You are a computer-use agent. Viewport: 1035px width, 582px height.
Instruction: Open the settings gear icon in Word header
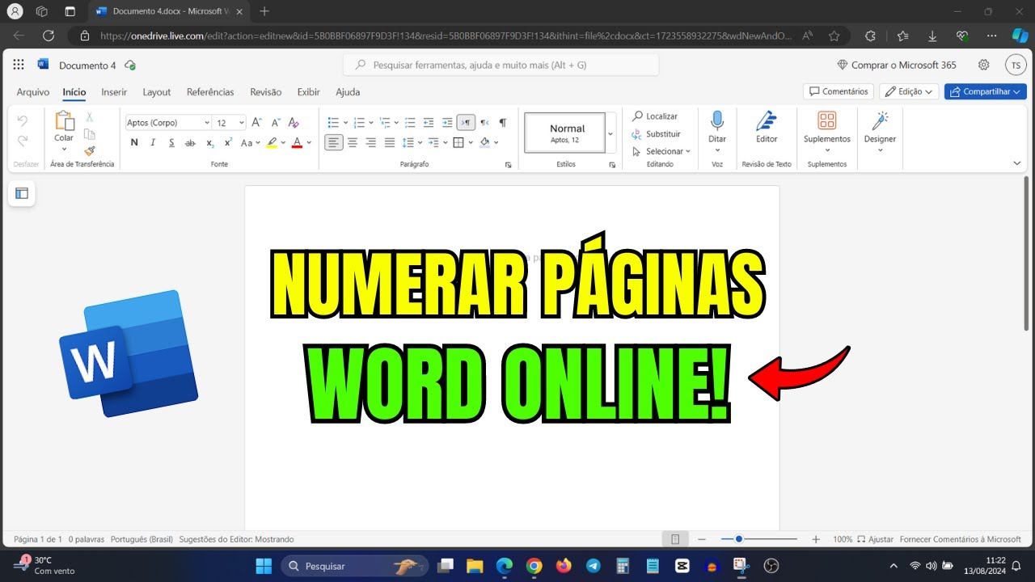pos(984,65)
